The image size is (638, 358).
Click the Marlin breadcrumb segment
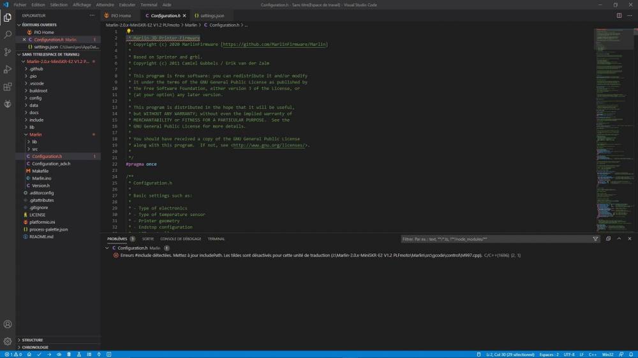click(191, 25)
